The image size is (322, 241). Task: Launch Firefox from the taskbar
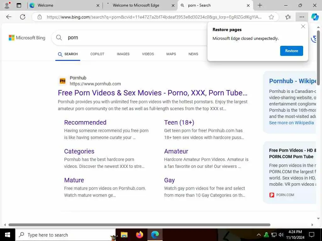point(139,235)
